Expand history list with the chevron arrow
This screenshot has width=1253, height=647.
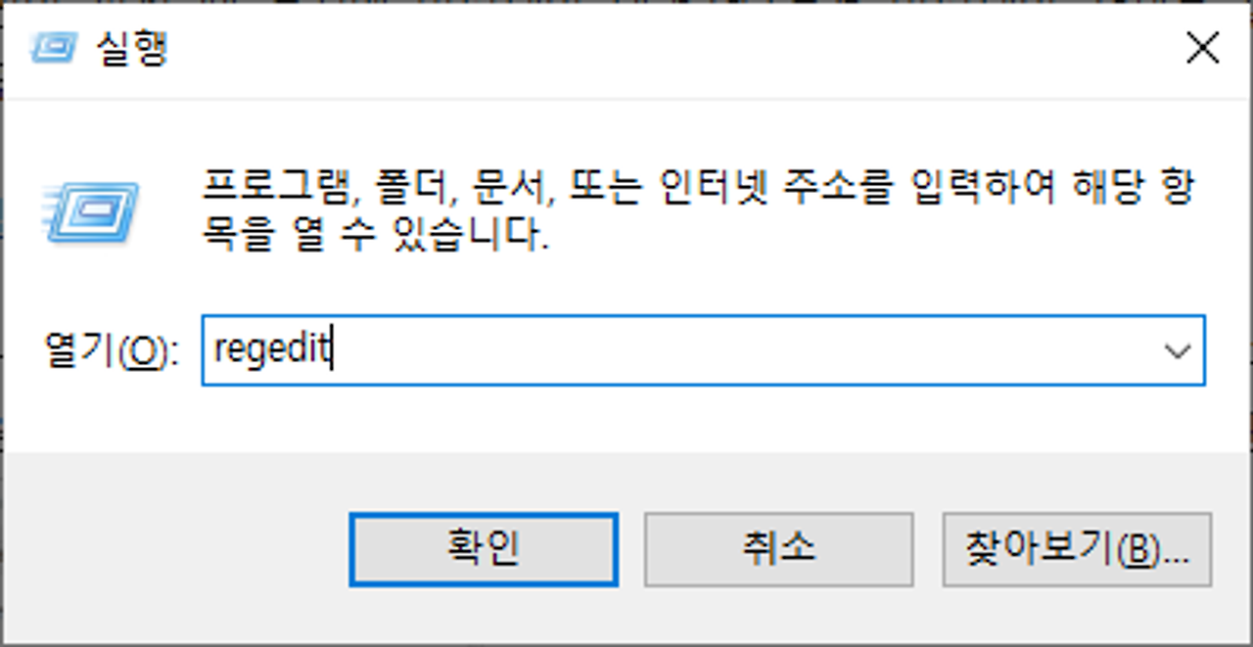click(x=1178, y=349)
